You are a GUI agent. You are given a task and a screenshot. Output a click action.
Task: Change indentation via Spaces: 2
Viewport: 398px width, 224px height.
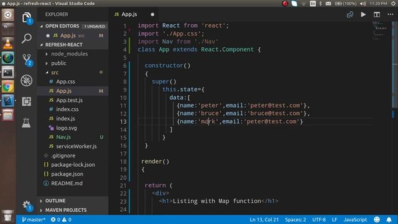[295, 220]
